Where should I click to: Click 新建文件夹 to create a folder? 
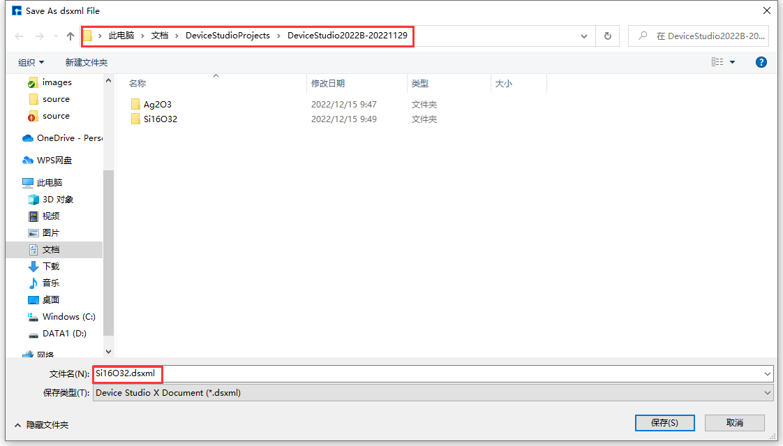[x=87, y=63]
